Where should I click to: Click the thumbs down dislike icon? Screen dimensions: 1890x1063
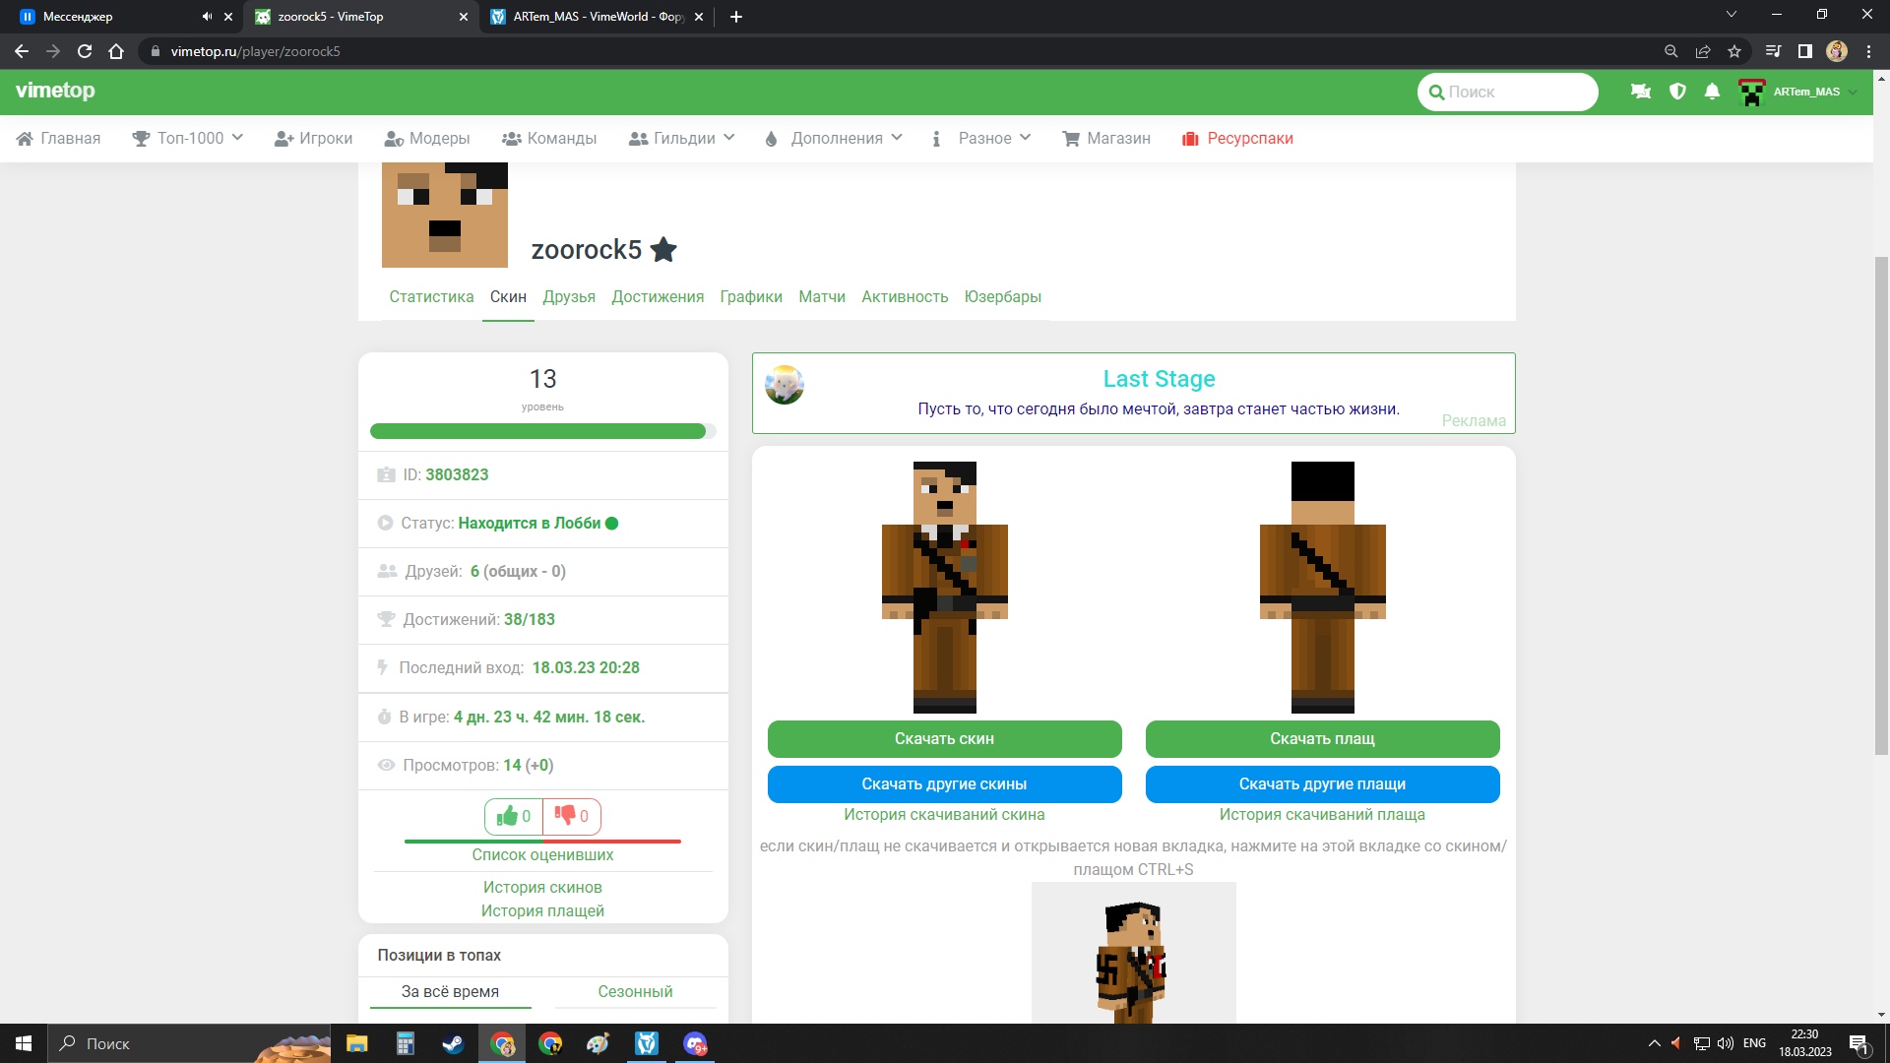[565, 815]
